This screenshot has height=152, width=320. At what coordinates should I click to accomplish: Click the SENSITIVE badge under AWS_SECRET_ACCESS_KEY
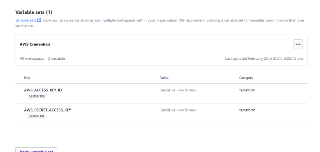coord(37,116)
